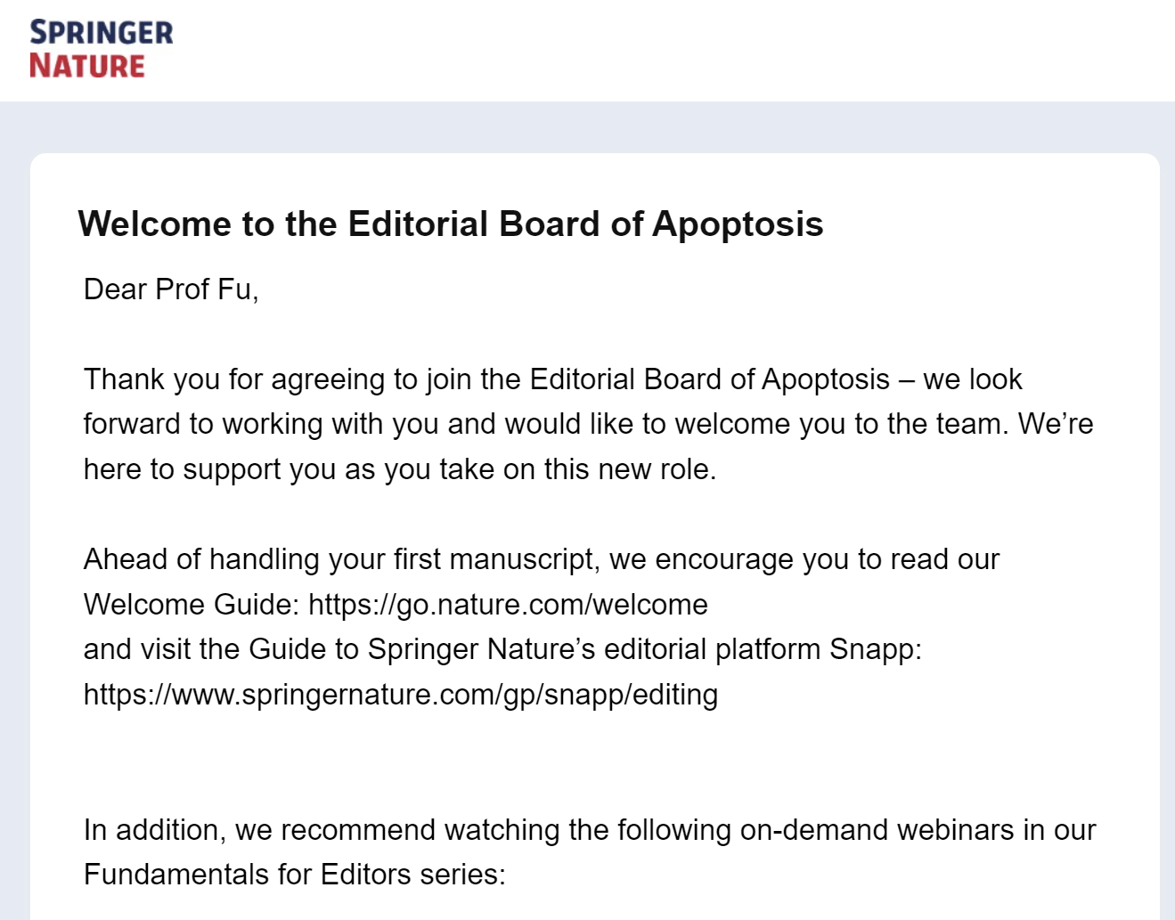1175x920 pixels.
Task: Click "Fundamentals for Editors series:" text
Action: [x=294, y=875]
